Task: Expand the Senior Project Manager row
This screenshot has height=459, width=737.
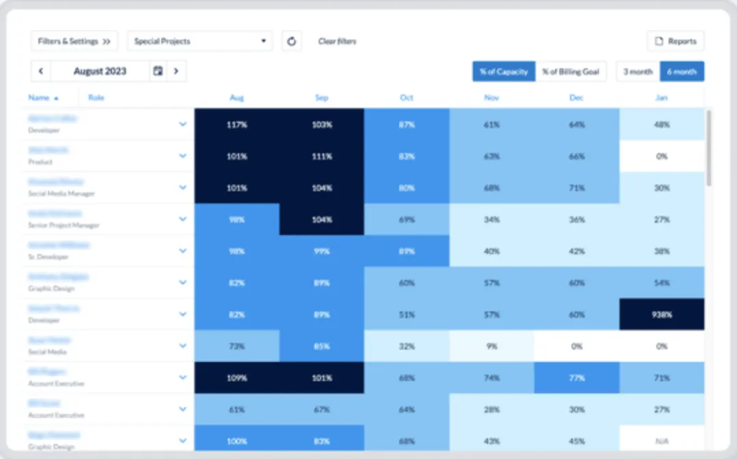Action: 183,219
